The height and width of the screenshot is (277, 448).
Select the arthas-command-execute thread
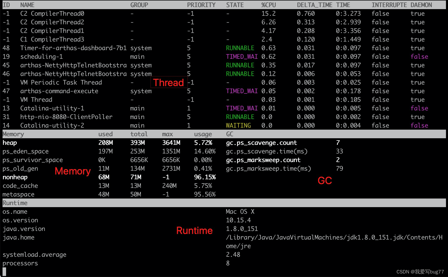coord(59,91)
